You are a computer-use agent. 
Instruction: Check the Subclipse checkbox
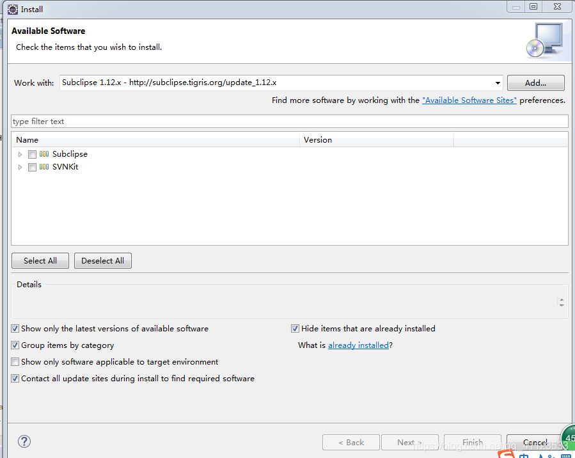click(x=32, y=154)
